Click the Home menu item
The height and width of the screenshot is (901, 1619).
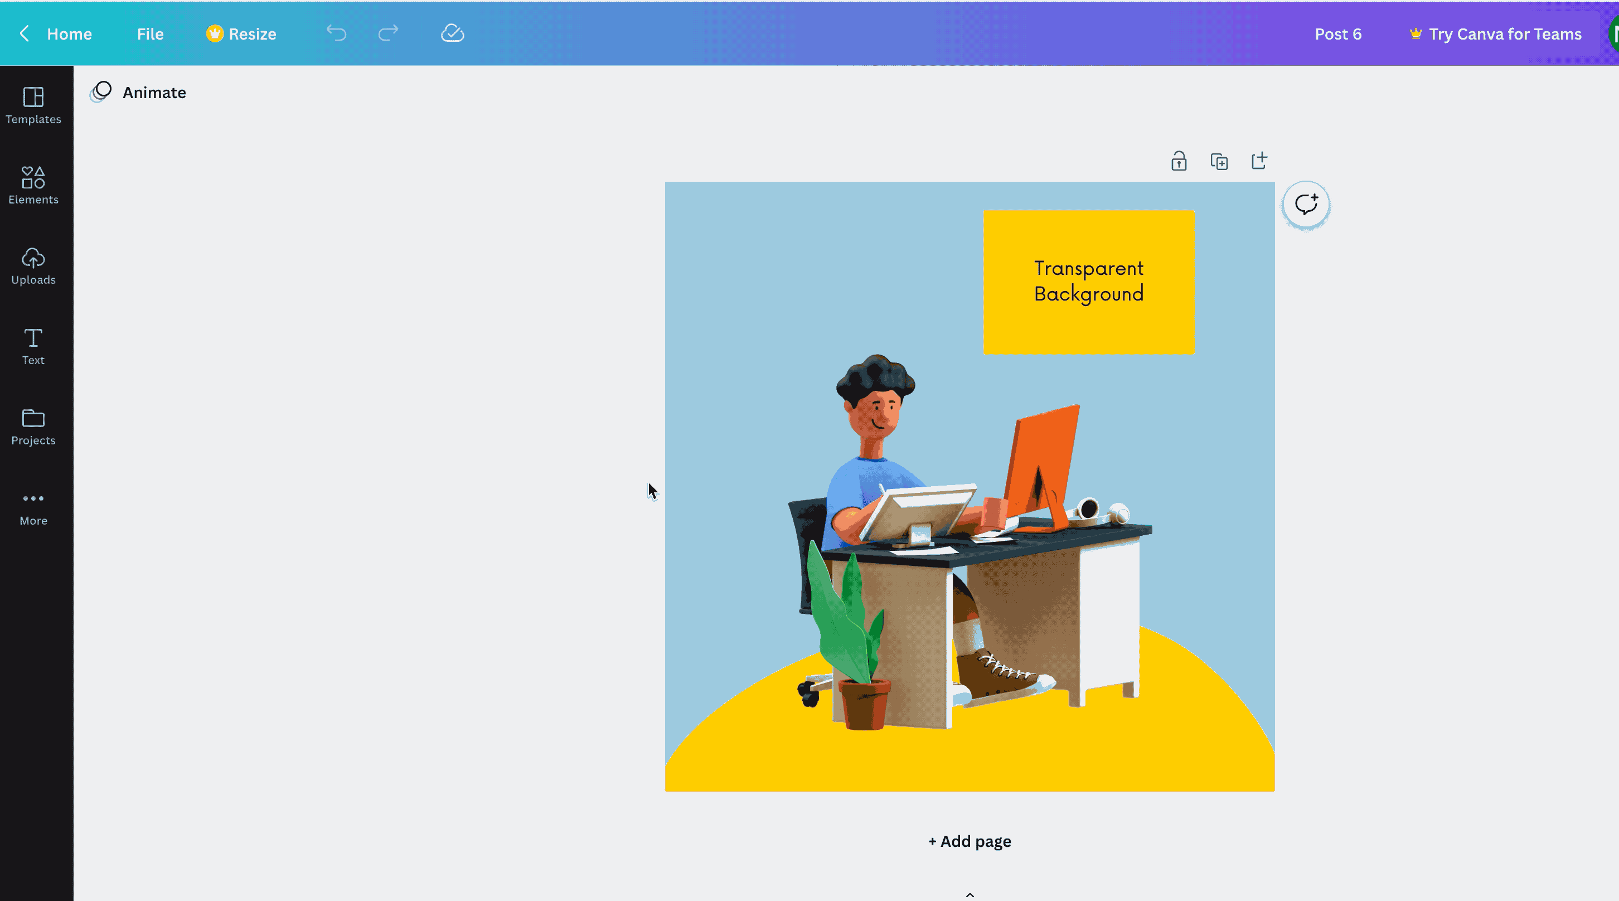click(69, 33)
